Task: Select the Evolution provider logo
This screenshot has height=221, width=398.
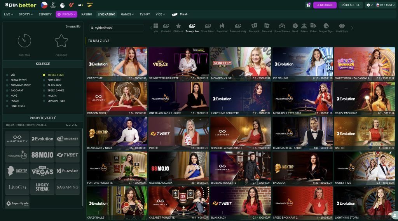Action: (42, 139)
